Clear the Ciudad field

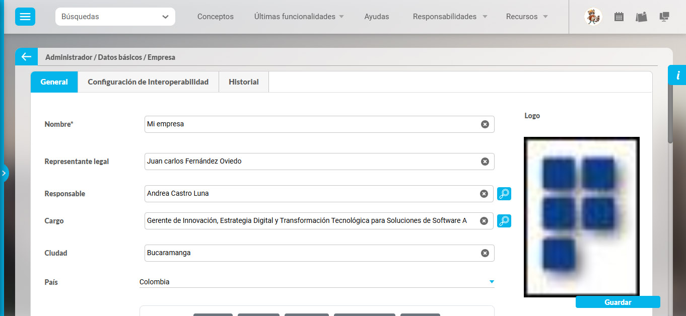click(485, 253)
